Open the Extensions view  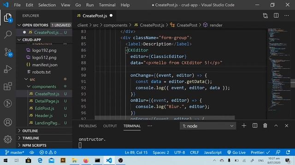8,86
